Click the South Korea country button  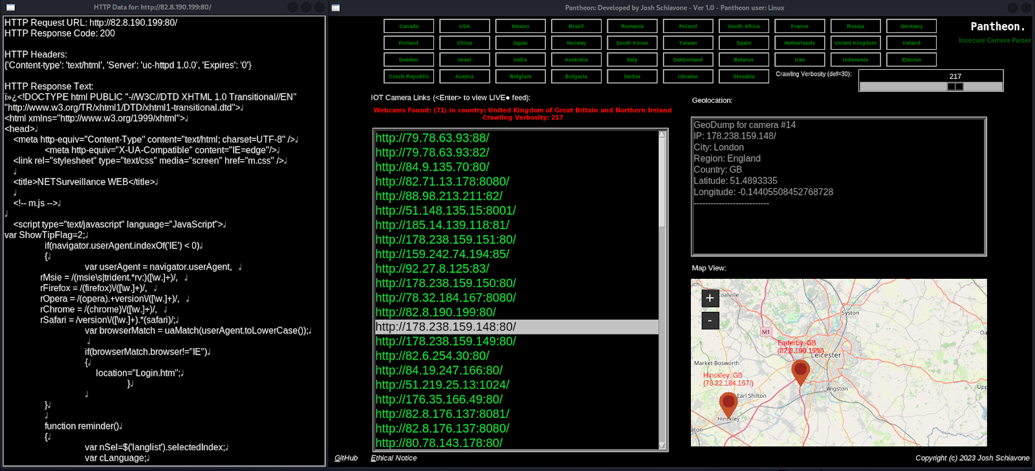[632, 43]
